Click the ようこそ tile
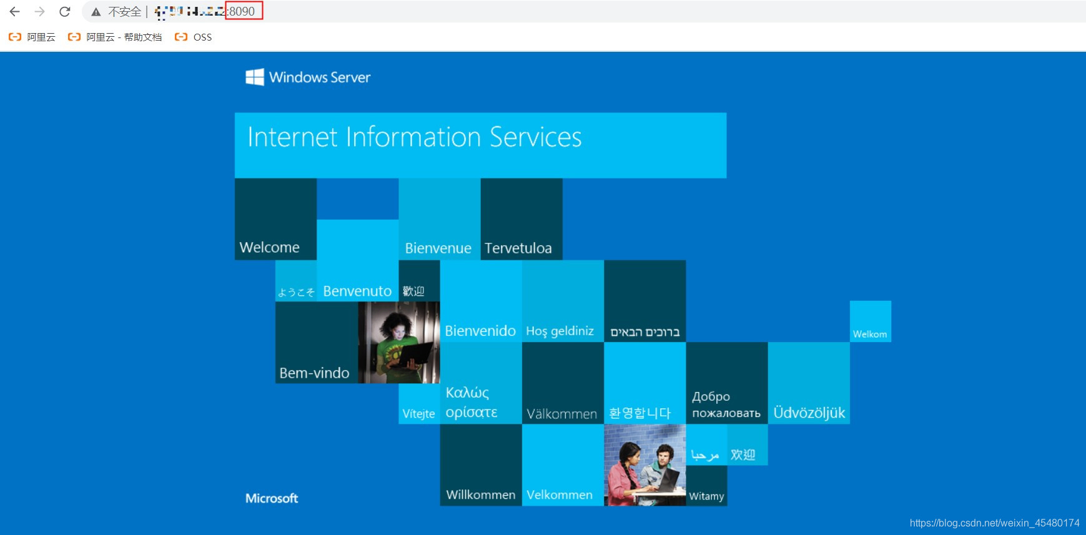Screen dimensions: 1086x535 (x=296, y=281)
